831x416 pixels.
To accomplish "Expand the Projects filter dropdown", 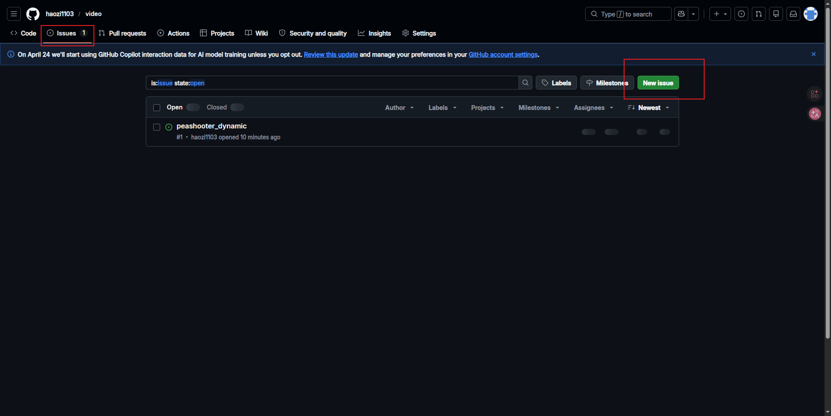I will 487,108.
